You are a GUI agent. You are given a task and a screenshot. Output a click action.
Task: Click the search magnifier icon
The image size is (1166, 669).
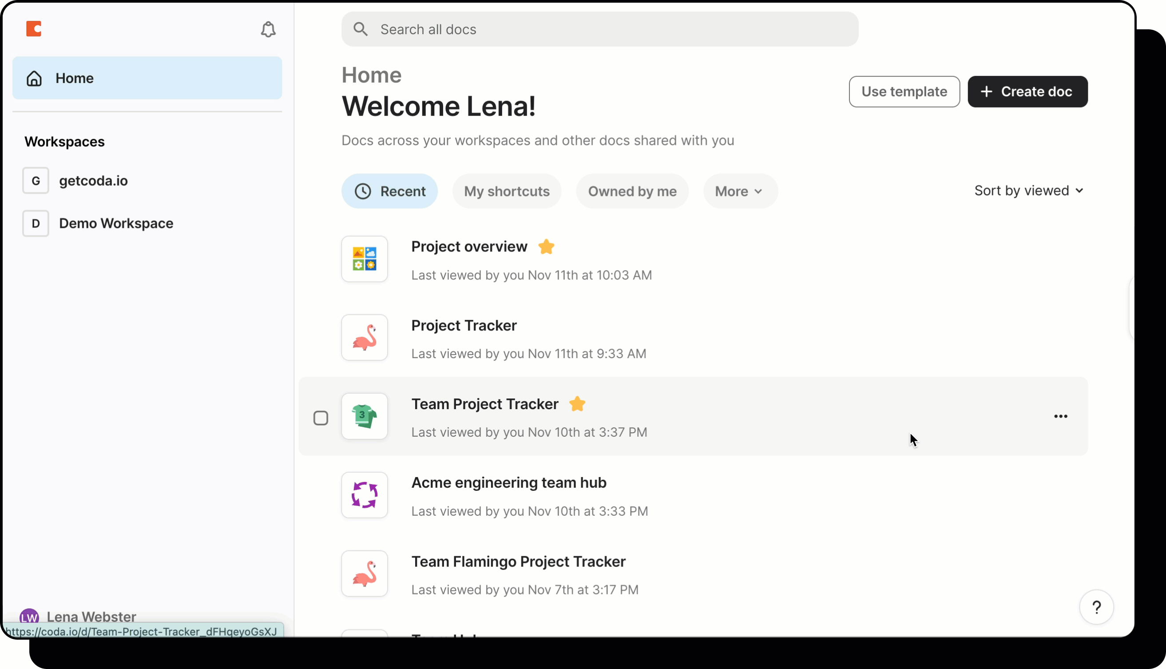(x=361, y=29)
